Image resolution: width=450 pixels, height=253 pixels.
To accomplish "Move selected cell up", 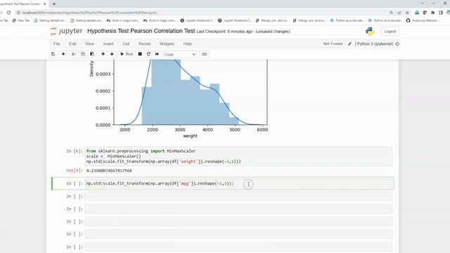I will point(103,54).
